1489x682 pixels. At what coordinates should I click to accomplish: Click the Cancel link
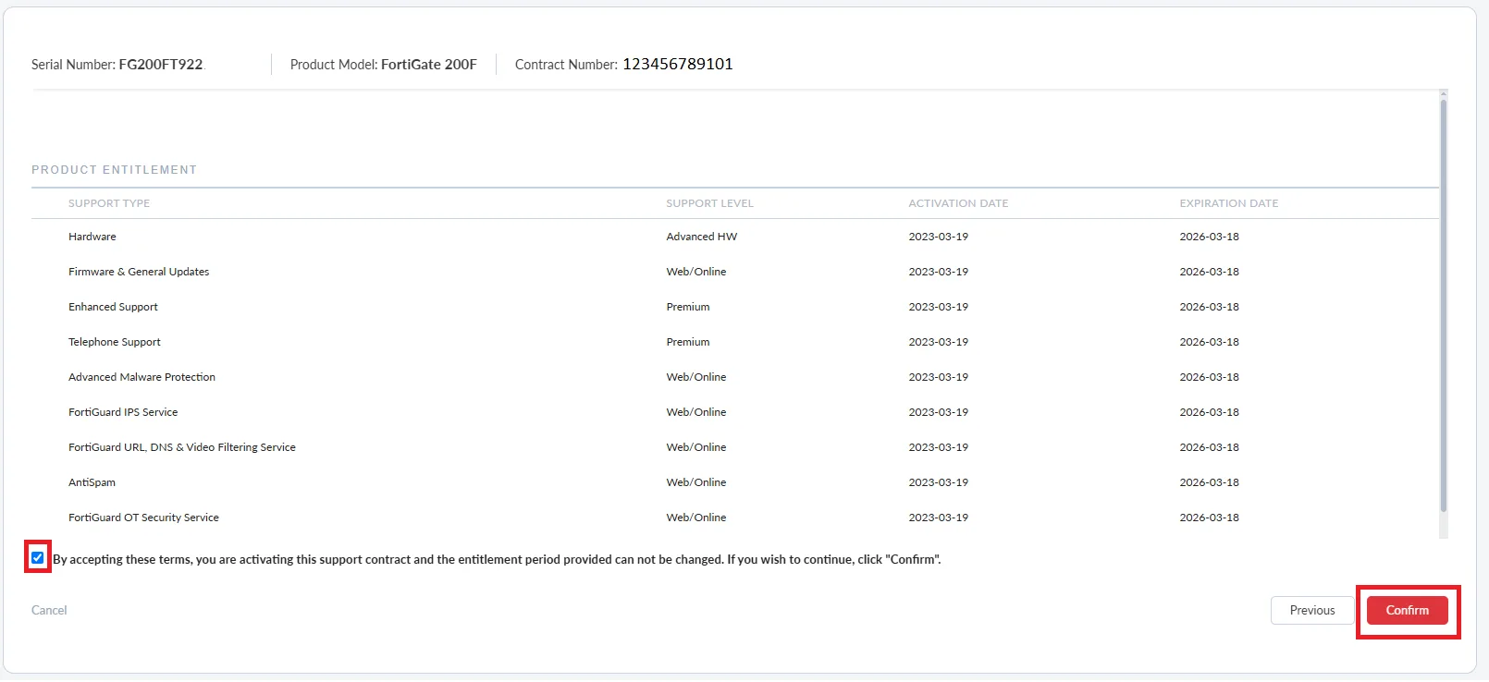49,611
